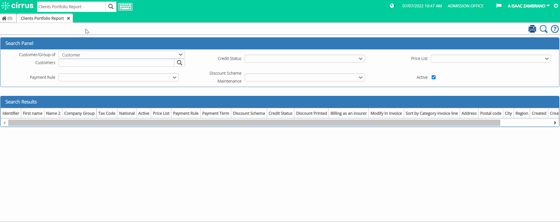Click the scrollbar right arrow
This screenshot has width=560, height=222.
tap(555, 123)
